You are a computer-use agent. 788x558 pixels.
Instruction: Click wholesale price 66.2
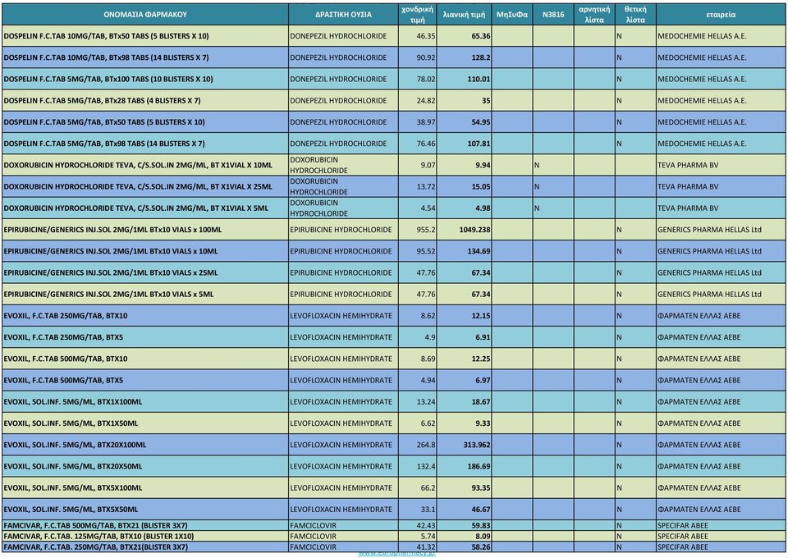(428, 488)
